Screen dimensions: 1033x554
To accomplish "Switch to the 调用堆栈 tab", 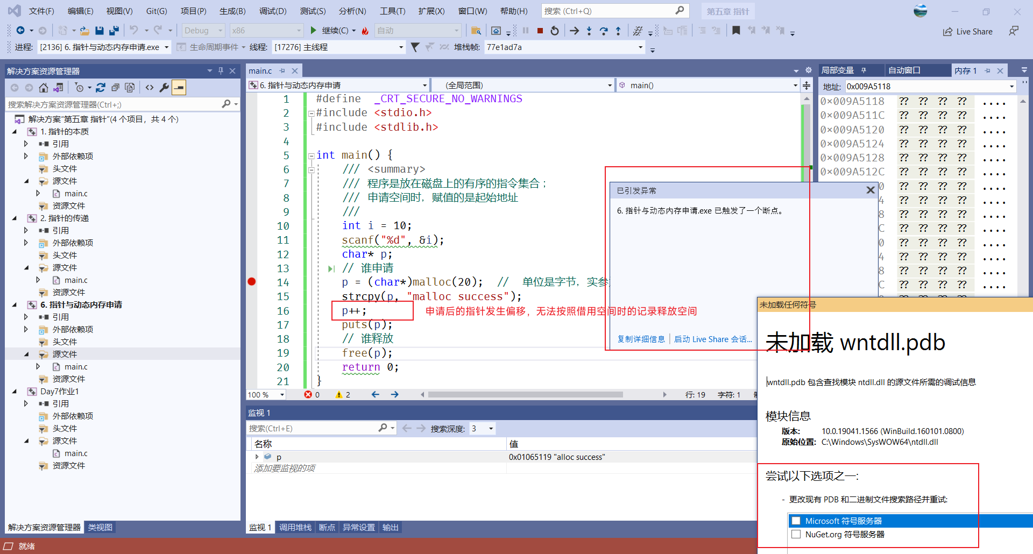I will 295,528.
